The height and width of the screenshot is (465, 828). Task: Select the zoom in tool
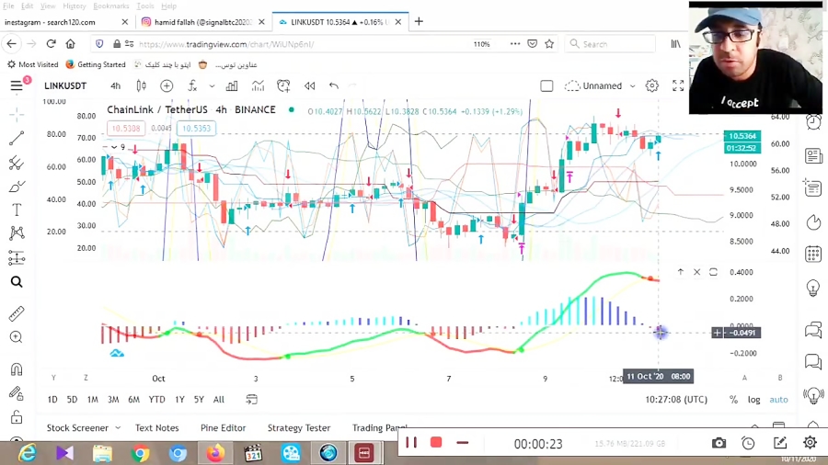click(x=17, y=337)
